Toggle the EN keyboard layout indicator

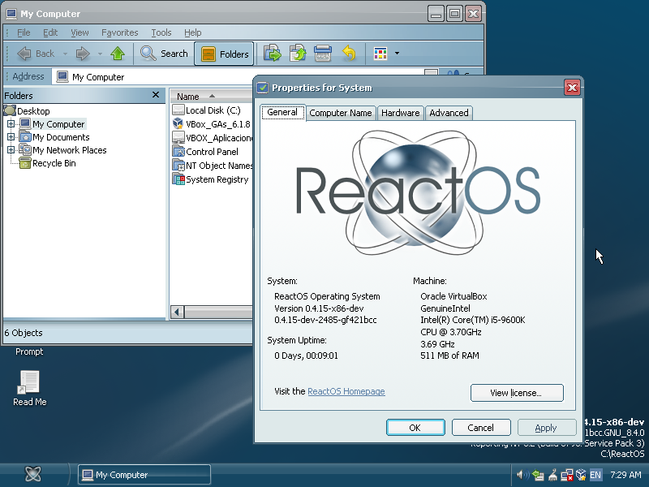pyautogui.click(x=595, y=475)
